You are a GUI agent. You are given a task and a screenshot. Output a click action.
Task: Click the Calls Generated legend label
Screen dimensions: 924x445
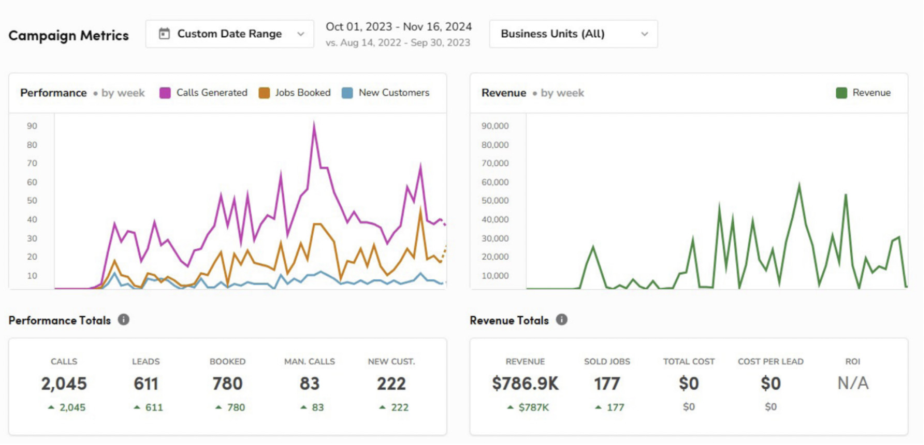(212, 93)
